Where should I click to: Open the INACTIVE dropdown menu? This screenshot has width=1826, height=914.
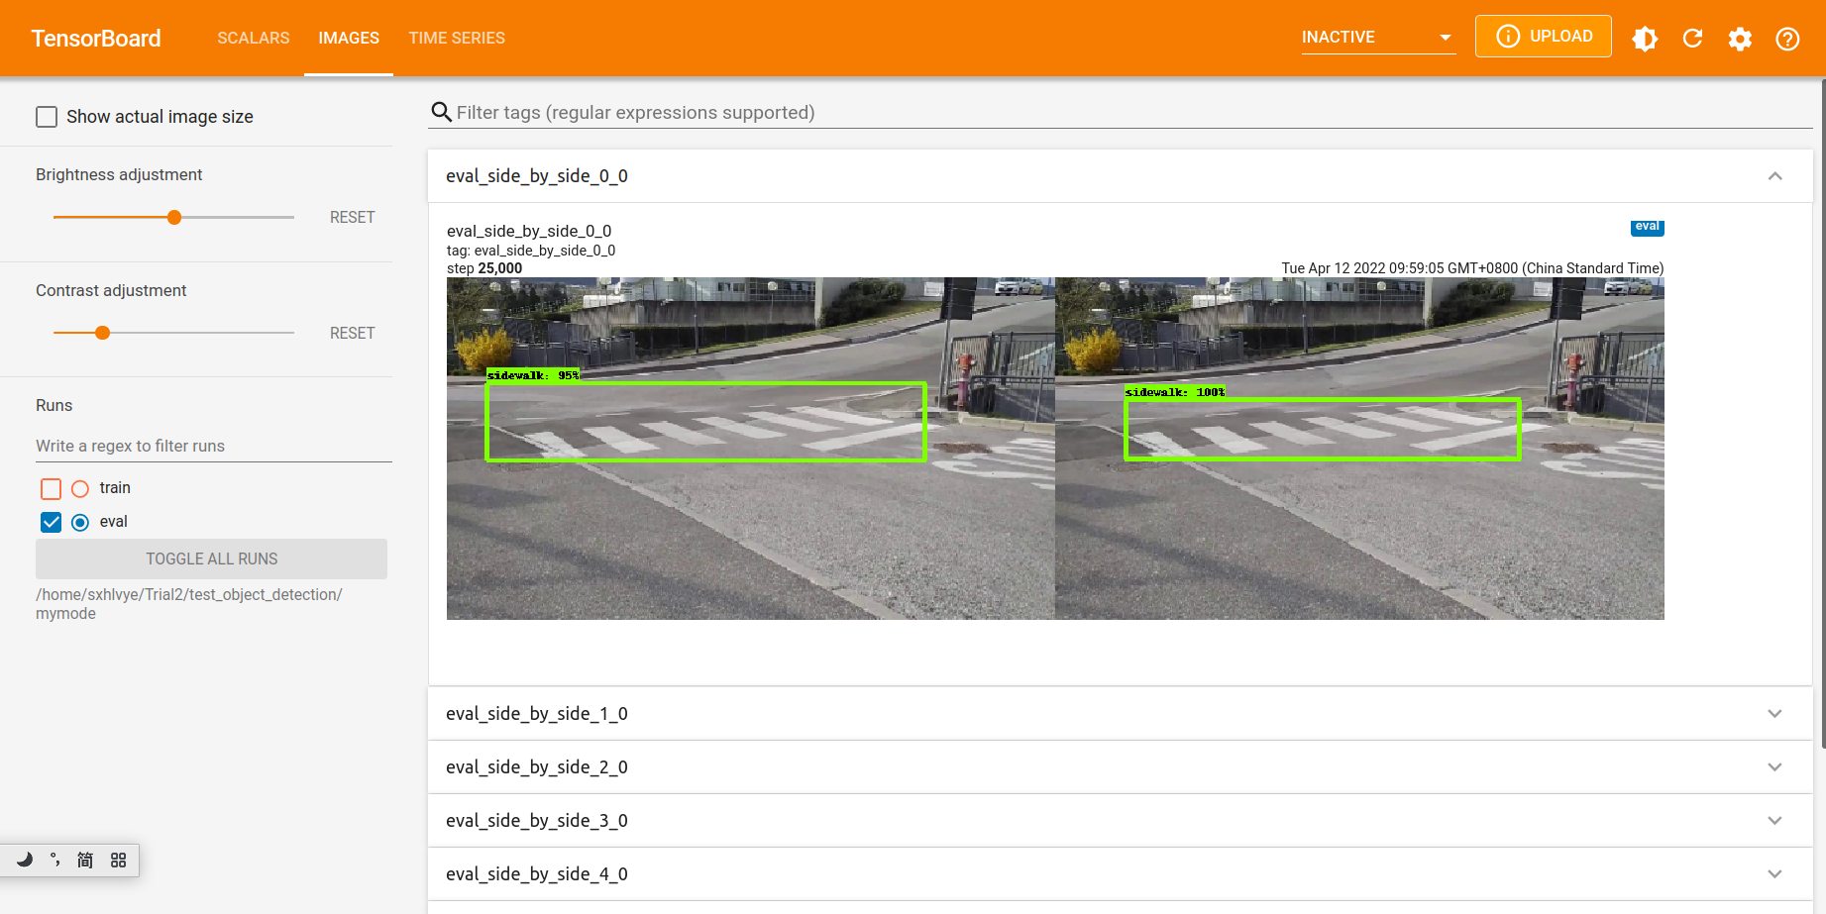pyautogui.click(x=1377, y=37)
